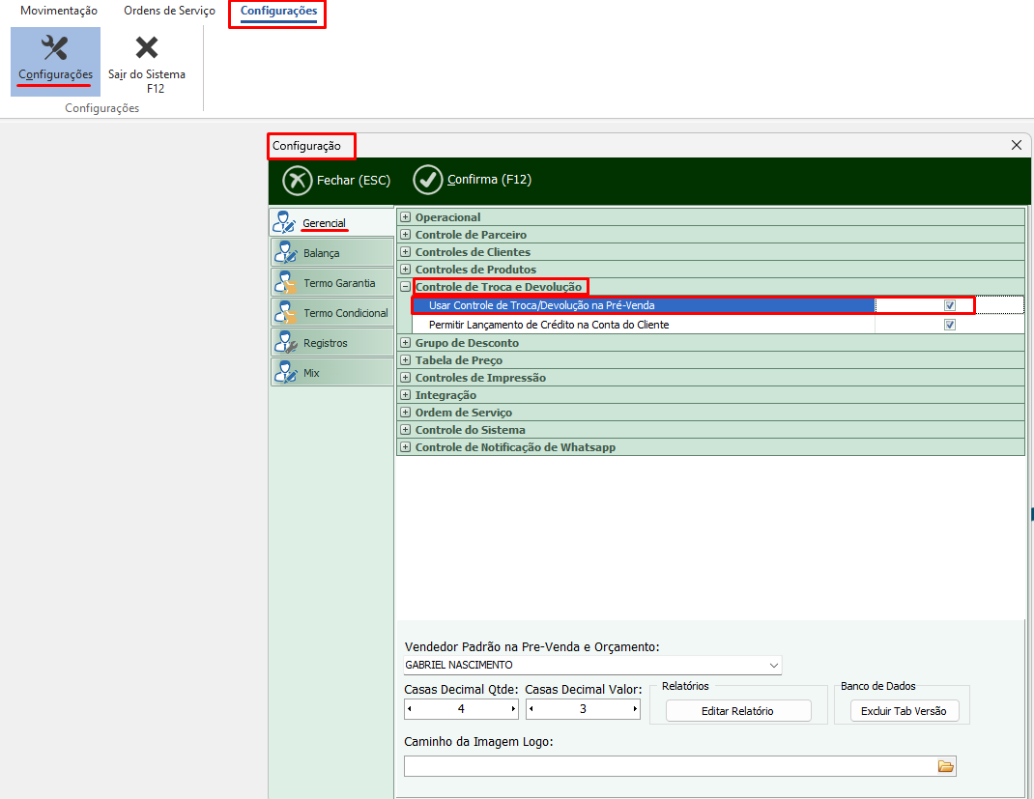Viewport: 1034px width, 799px height.
Task: Click the Configurações wrench ribbon icon
Action: pyautogui.click(x=55, y=48)
